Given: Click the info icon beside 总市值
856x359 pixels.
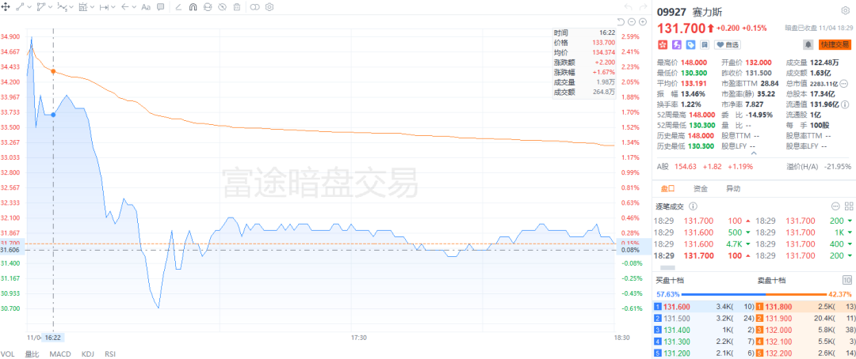Looking at the screenshot, I should click(x=844, y=83).
